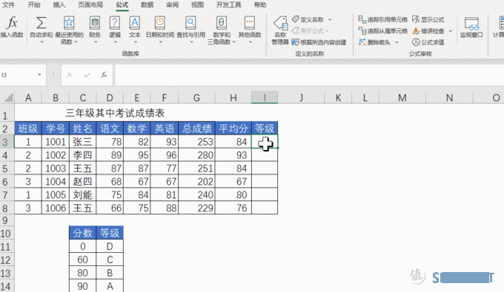Image resolution: width=504 pixels, height=292 pixels.
Task: Expand the Remove Arrows dropdown arrow
Action: (397, 42)
